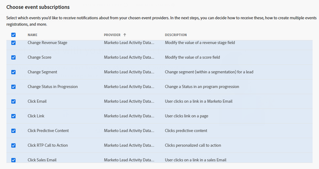
Task: Click the sort arrow beside PROVIDER
Action: coord(125,35)
